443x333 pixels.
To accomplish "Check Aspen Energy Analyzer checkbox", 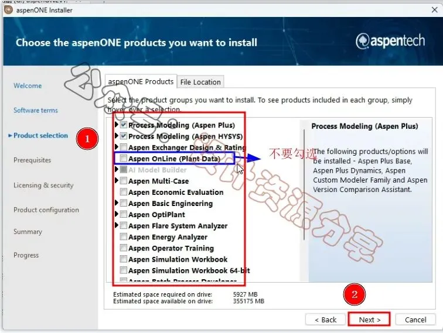I will (x=123, y=236).
